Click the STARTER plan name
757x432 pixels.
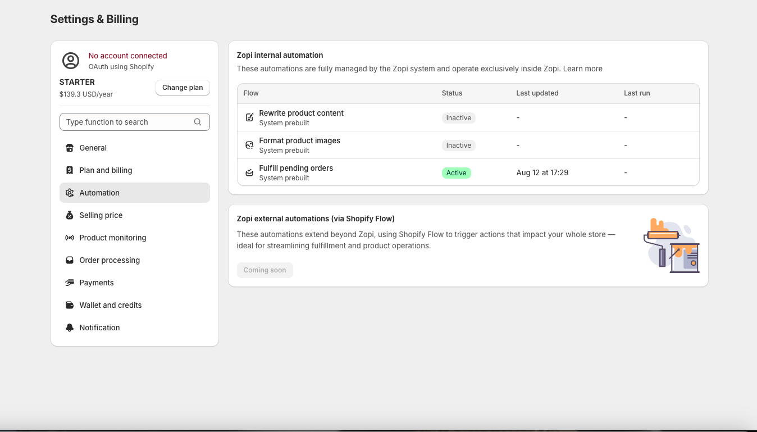77,82
